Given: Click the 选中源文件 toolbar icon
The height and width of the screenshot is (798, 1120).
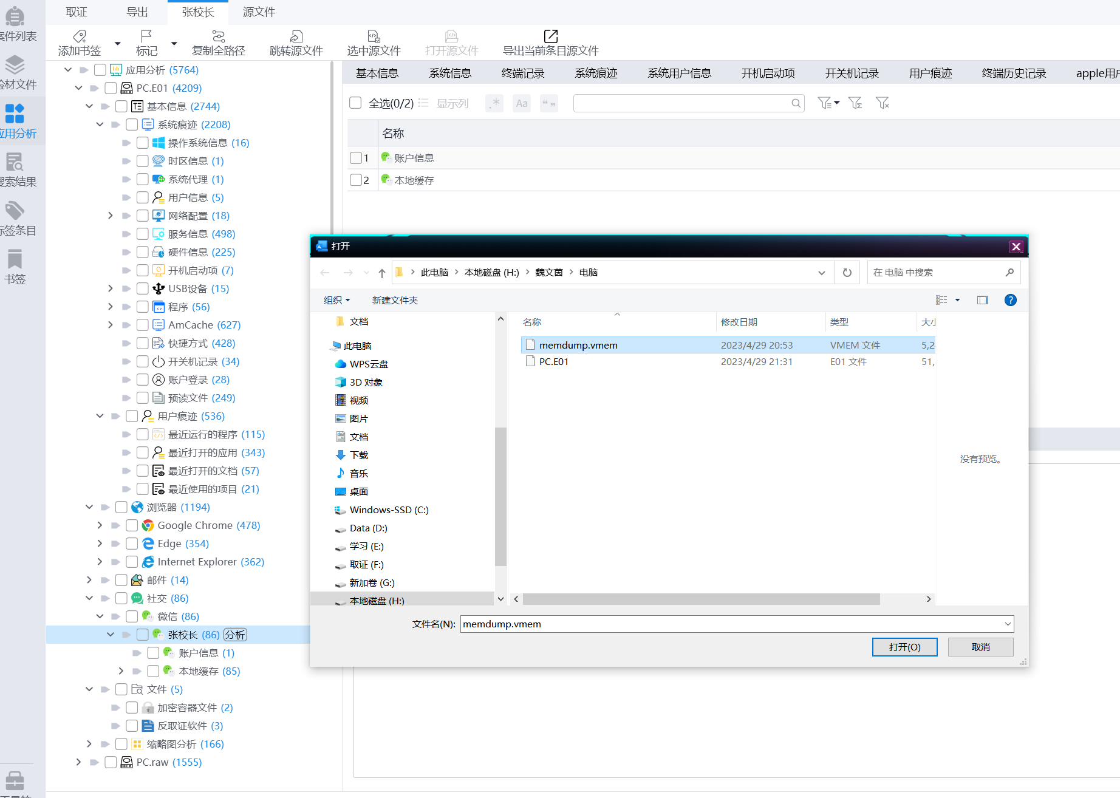Looking at the screenshot, I should pos(374,36).
